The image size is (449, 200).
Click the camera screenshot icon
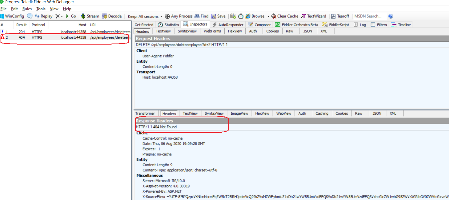pyautogui.click(x=233, y=16)
